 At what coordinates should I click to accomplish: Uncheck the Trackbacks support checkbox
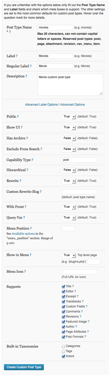click(63, 301)
